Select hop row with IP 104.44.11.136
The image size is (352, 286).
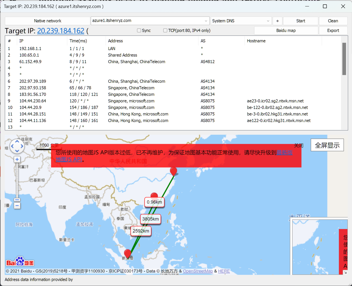173,121
